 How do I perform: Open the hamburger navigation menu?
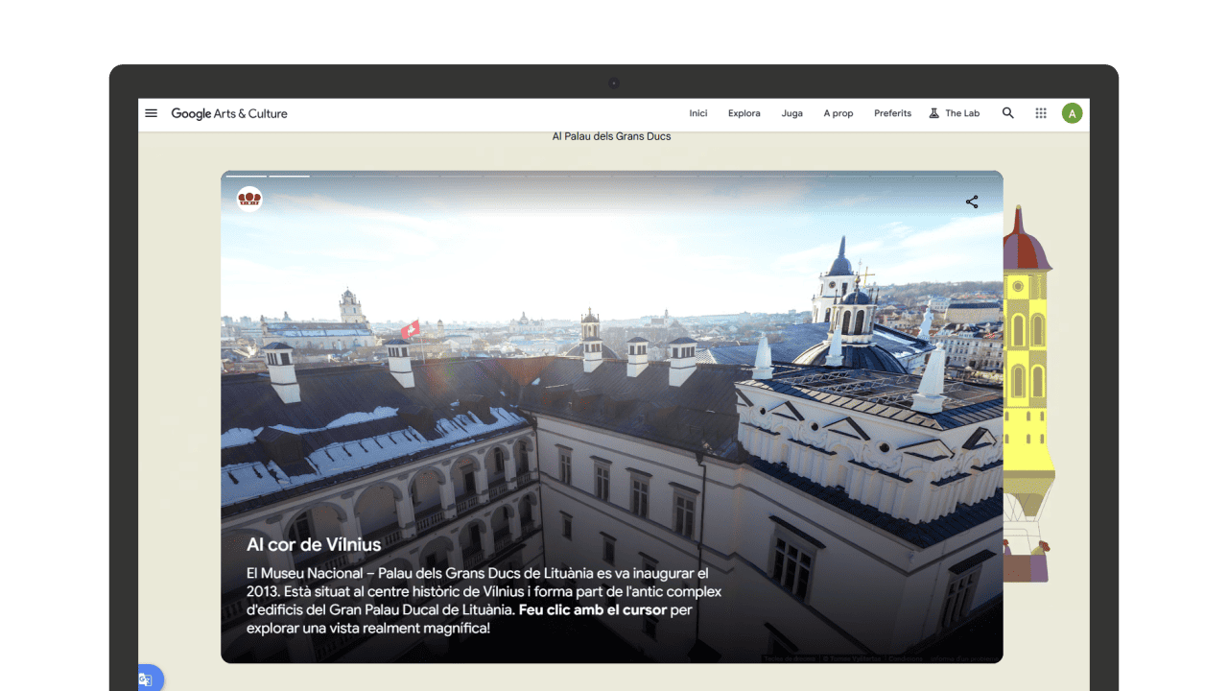click(x=151, y=112)
